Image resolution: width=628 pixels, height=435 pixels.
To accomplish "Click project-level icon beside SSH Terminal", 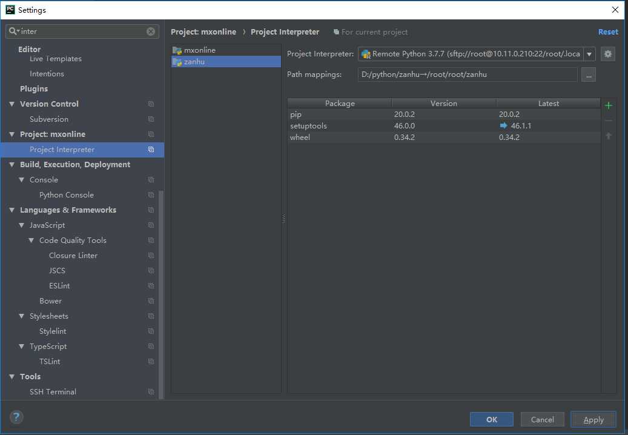I will coord(151,392).
